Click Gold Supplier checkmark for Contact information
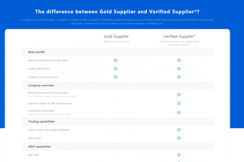Screen dimensions: 244x162 [115, 69]
